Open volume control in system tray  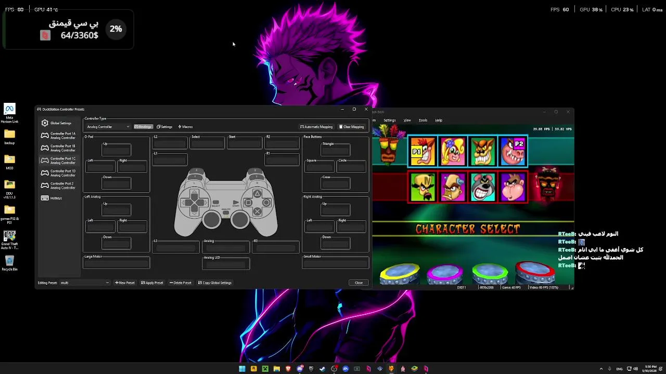click(x=635, y=369)
